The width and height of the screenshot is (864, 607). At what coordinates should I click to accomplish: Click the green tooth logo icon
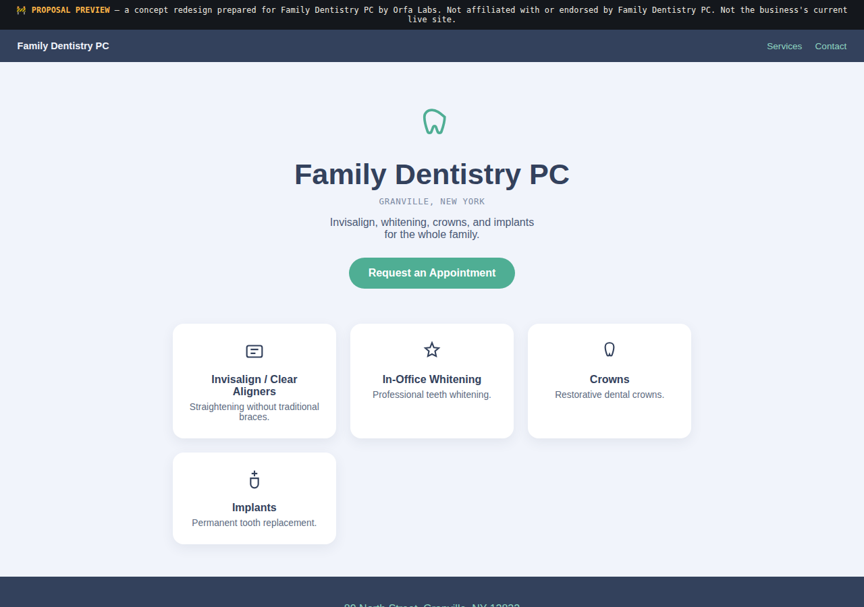[435, 121]
